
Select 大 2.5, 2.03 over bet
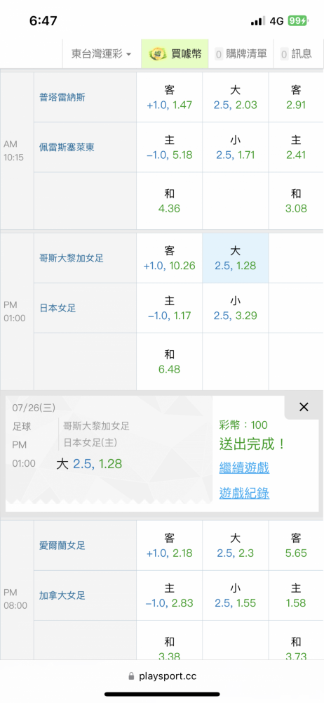point(236,97)
